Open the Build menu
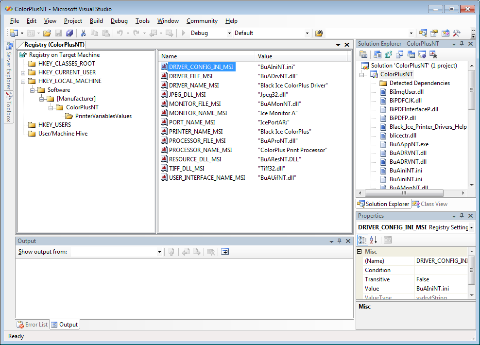480x345 pixels. (96, 21)
